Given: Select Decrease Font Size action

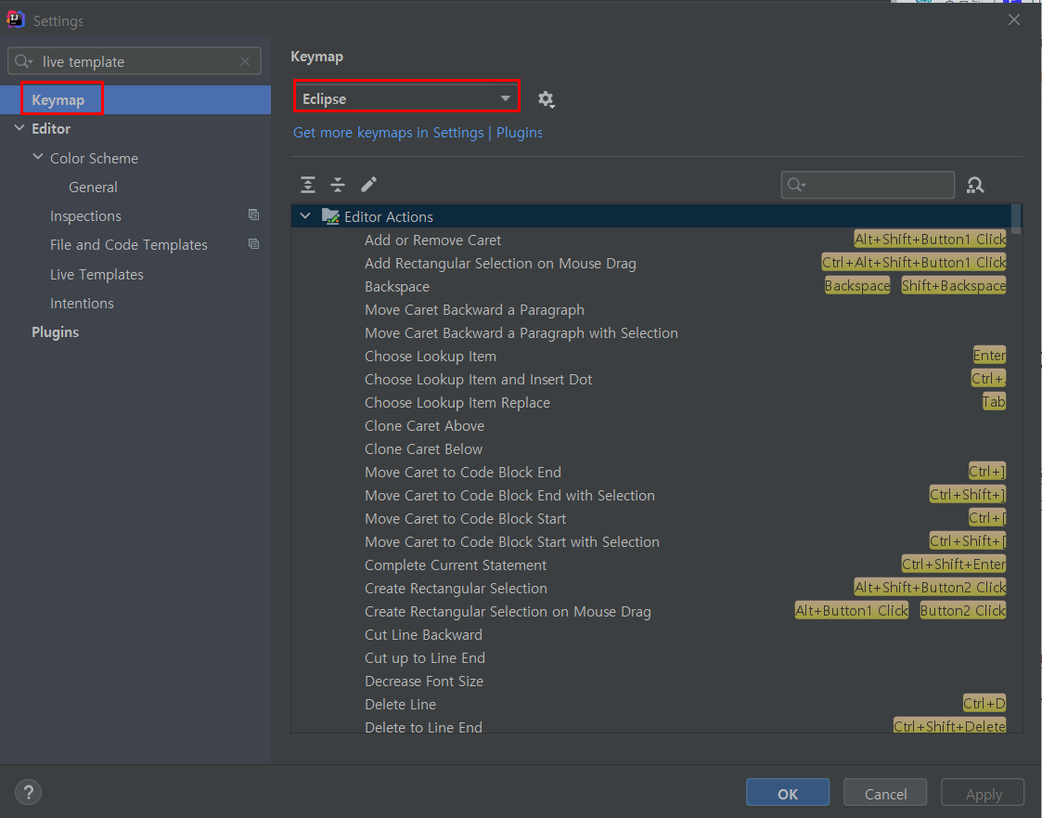Looking at the screenshot, I should (424, 681).
